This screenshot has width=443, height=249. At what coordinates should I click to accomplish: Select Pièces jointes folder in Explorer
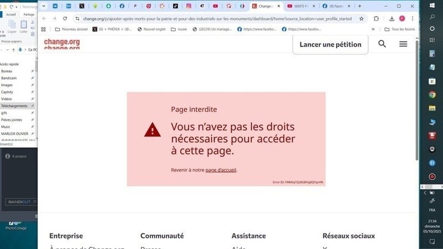pyautogui.click(x=12, y=120)
